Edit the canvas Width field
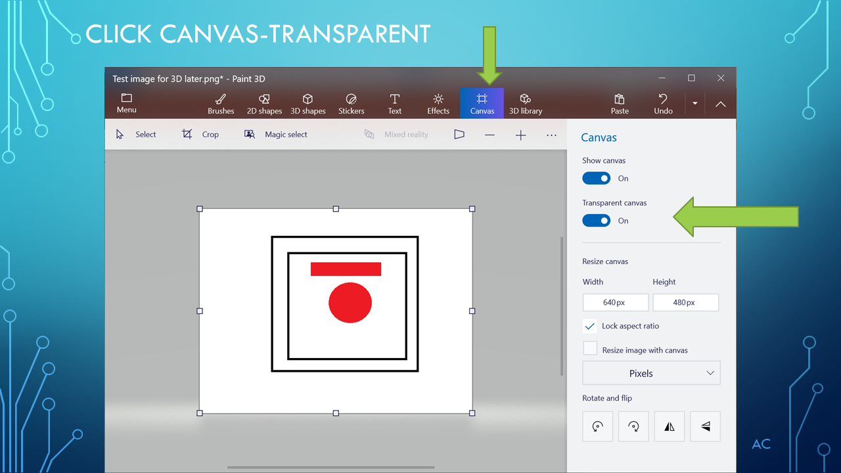This screenshot has width=841, height=473. 615,302
